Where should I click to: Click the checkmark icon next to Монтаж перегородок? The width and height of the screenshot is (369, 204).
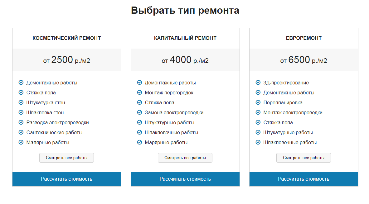(x=139, y=93)
